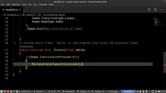Switch to the '(1) 07 - M...' window
The height and width of the screenshot is (93, 166).
pos(55,91)
